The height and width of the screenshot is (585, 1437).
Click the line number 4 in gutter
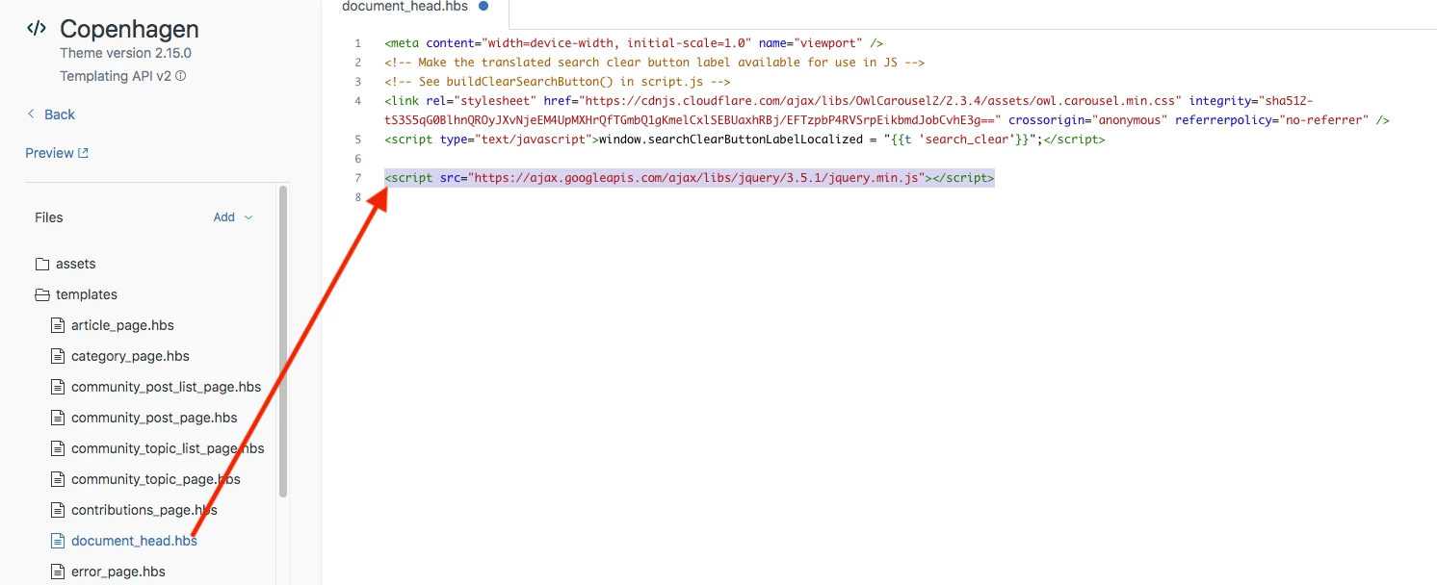[358, 101]
